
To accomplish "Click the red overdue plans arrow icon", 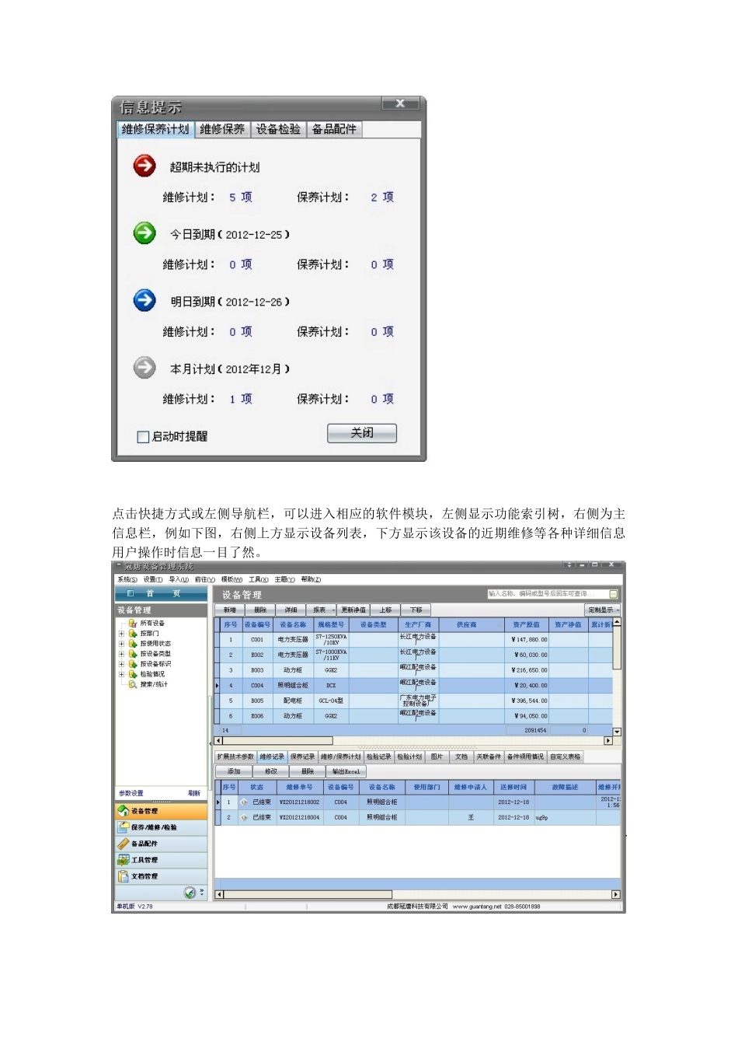I will coord(144,166).
